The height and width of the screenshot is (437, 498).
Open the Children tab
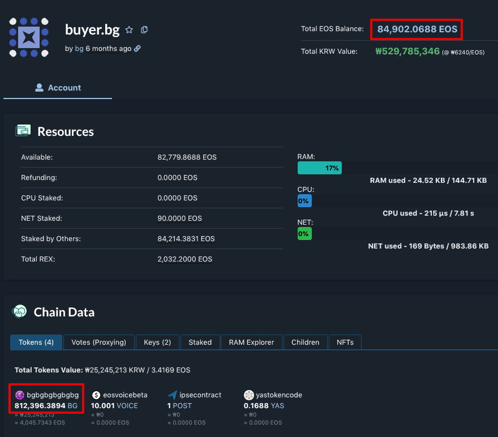(305, 342)
